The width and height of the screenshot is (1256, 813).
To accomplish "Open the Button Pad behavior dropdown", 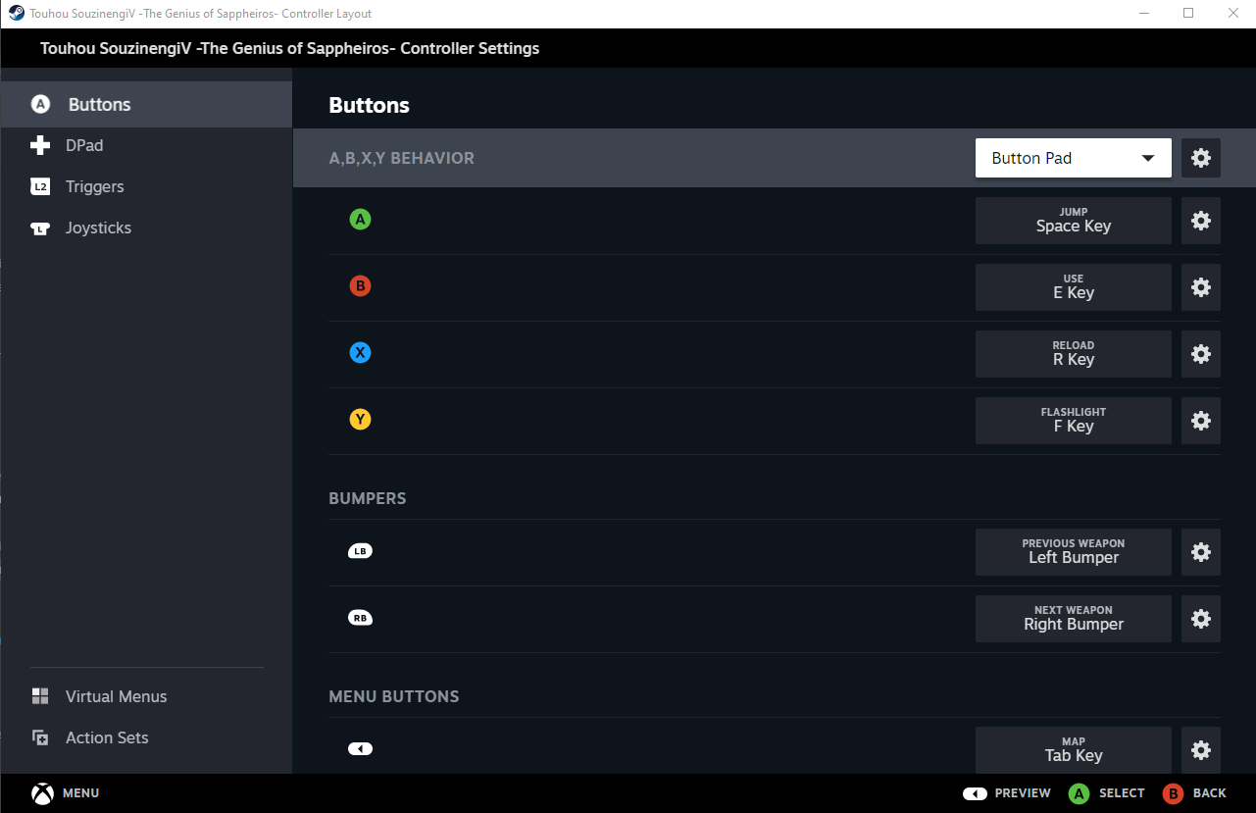I will coord(1074,158).
